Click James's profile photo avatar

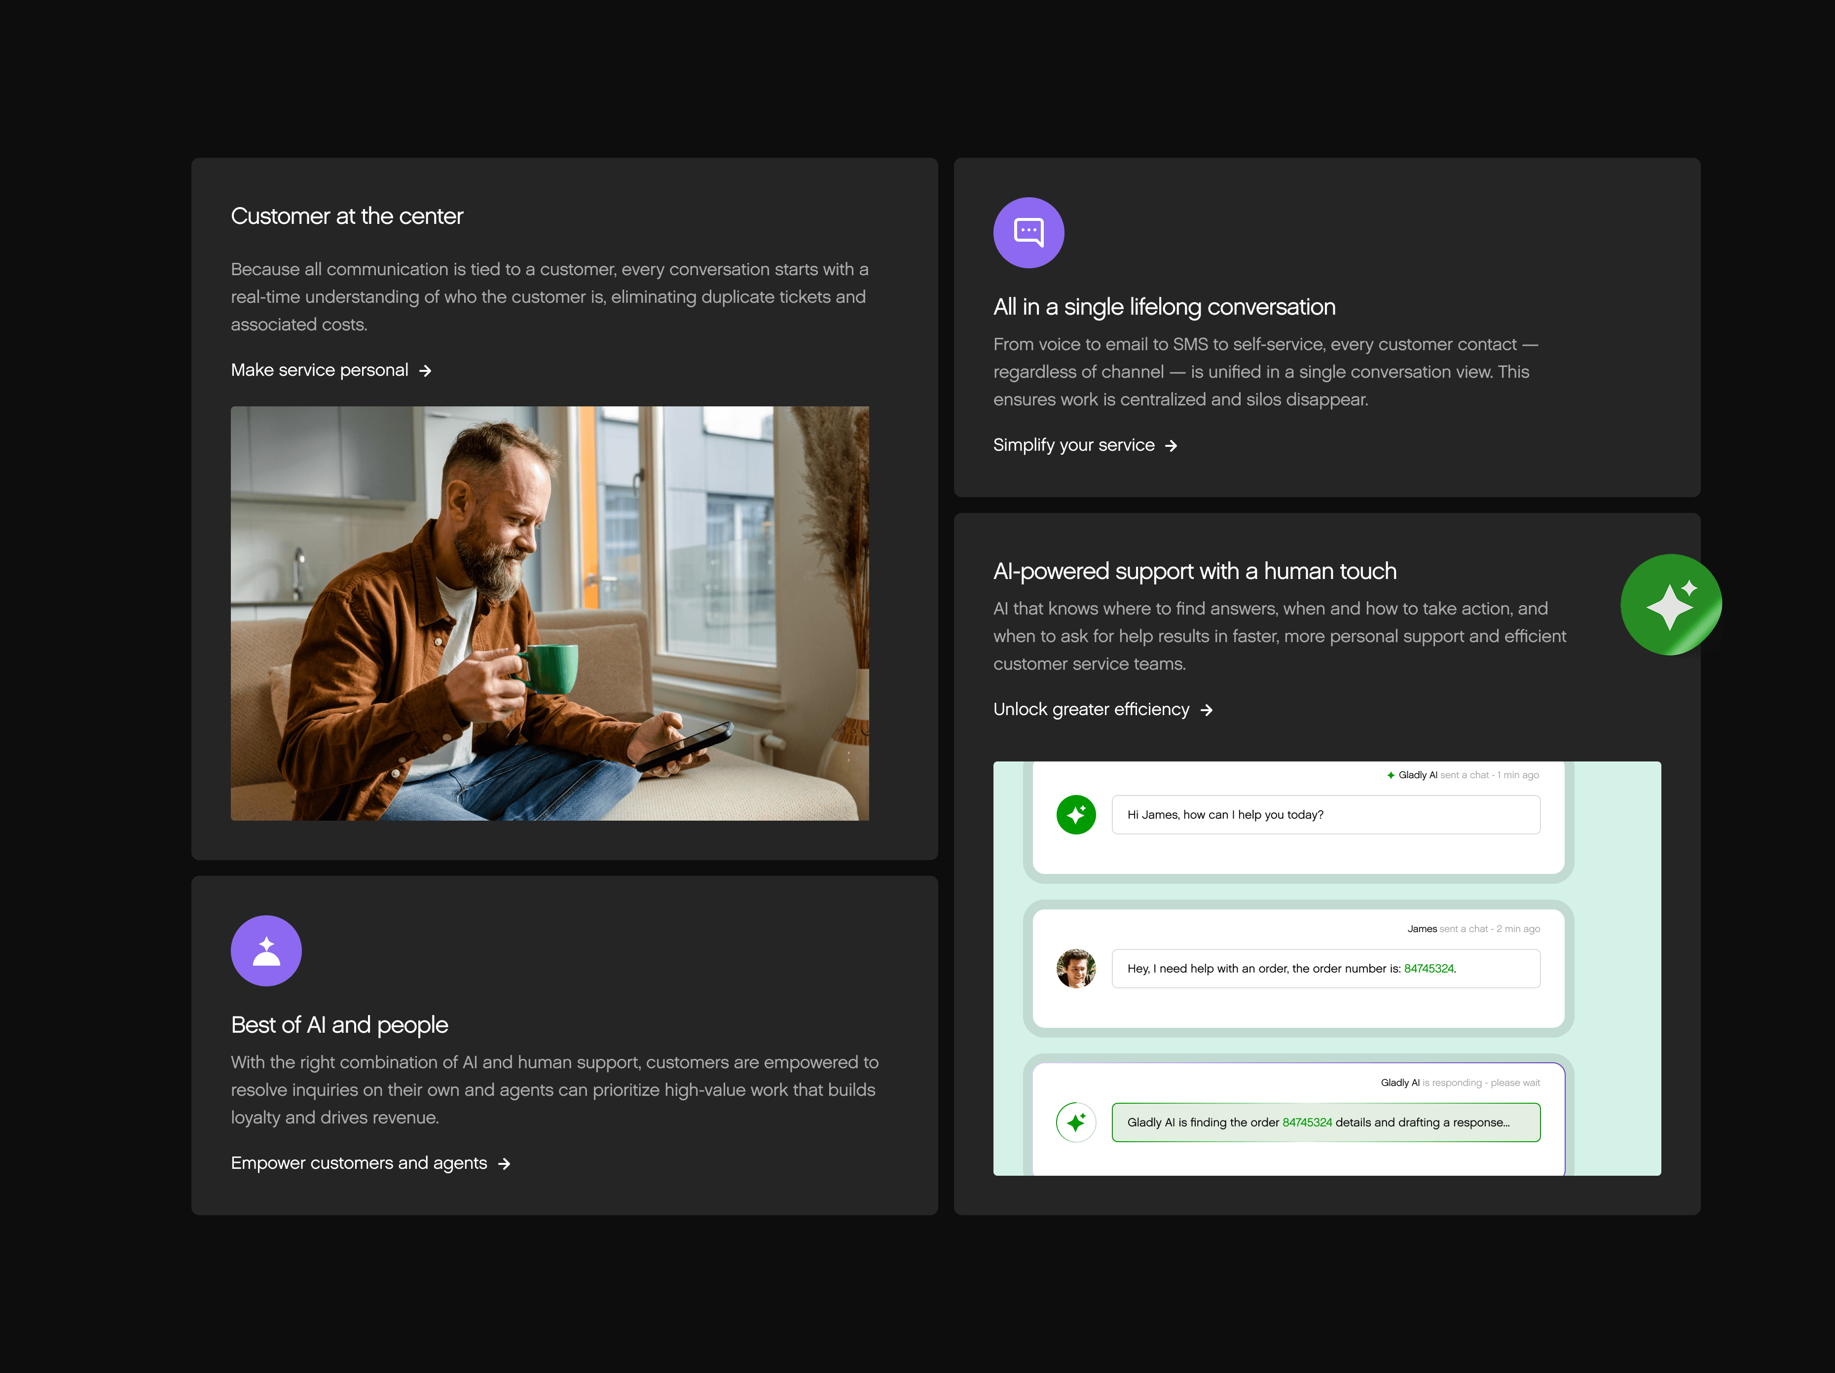tap(1076, 968)
